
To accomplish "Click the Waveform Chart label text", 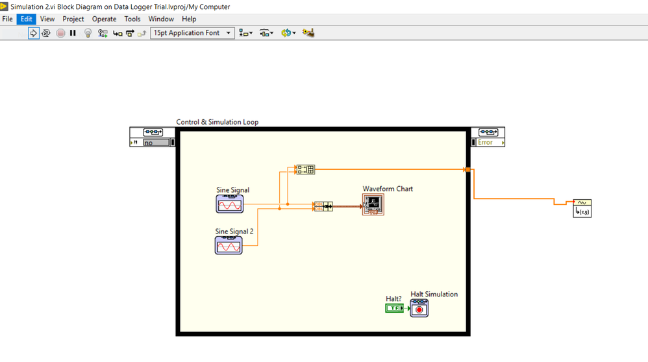I will click(x=388, y=189).
